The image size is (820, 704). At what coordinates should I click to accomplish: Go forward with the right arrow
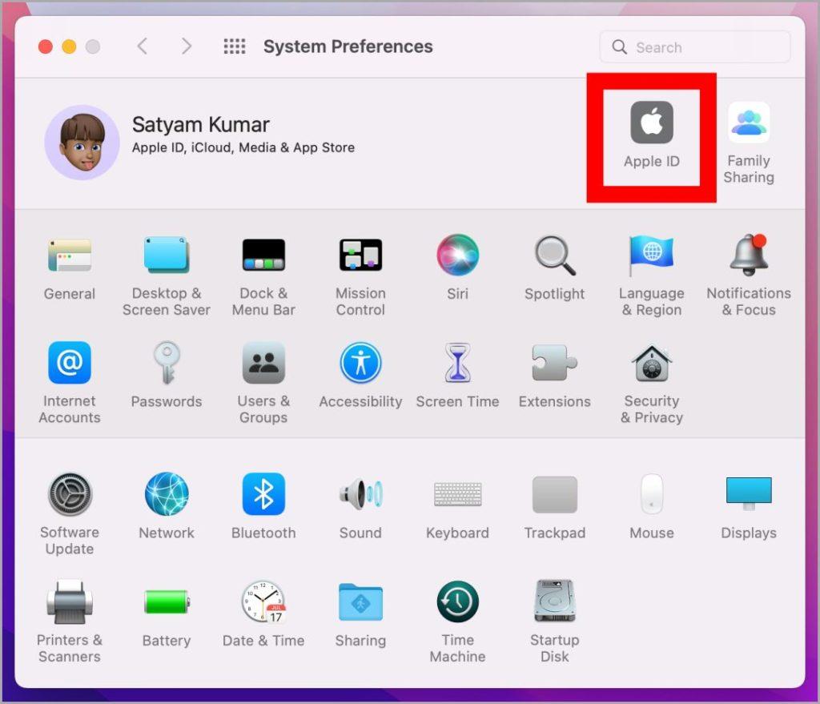click(187, 46)
